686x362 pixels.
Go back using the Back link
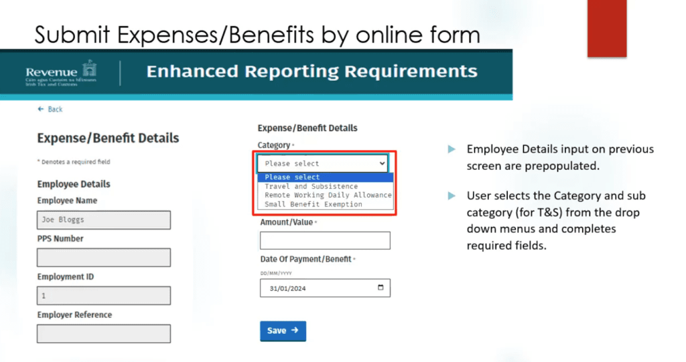click(x=50, y=109)
